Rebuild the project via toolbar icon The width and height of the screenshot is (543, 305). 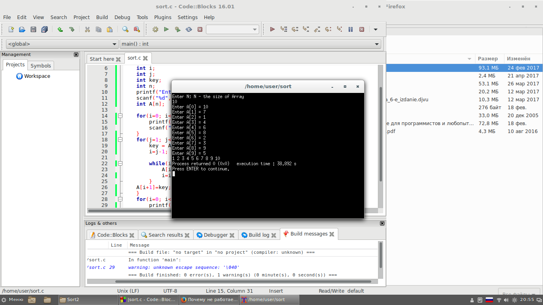point(189,29)
